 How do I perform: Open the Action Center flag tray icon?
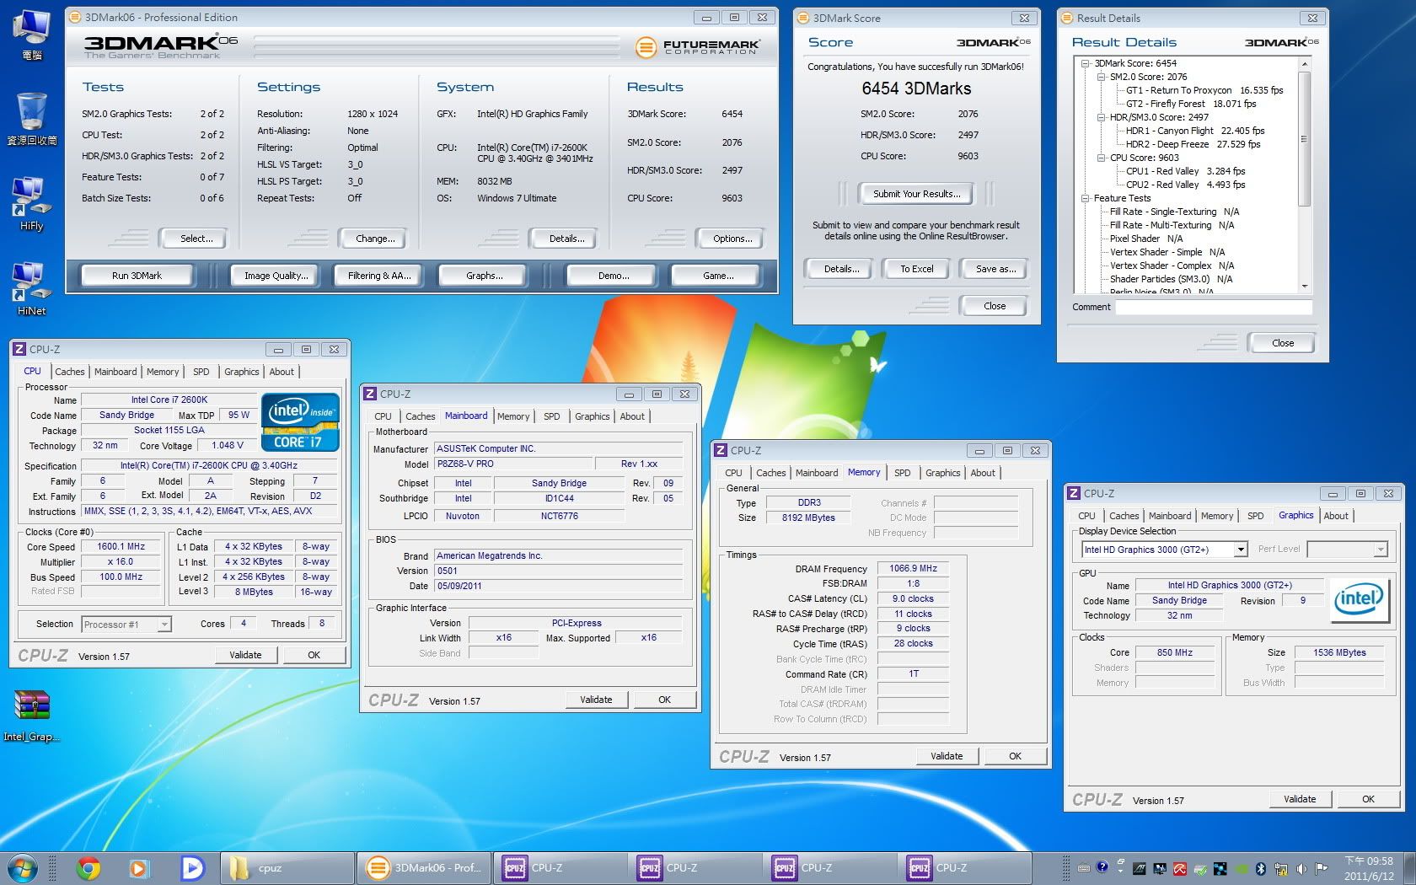point(1321,868)
